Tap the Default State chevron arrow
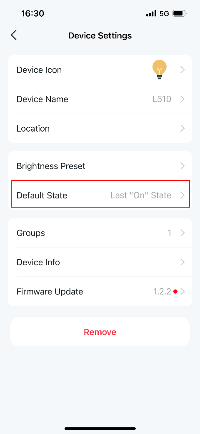The width and height of the screenshot is (200, 434). tap(182, 195)
